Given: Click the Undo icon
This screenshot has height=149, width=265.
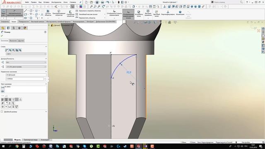Looking at the screenshot, I should coord(108,2).
